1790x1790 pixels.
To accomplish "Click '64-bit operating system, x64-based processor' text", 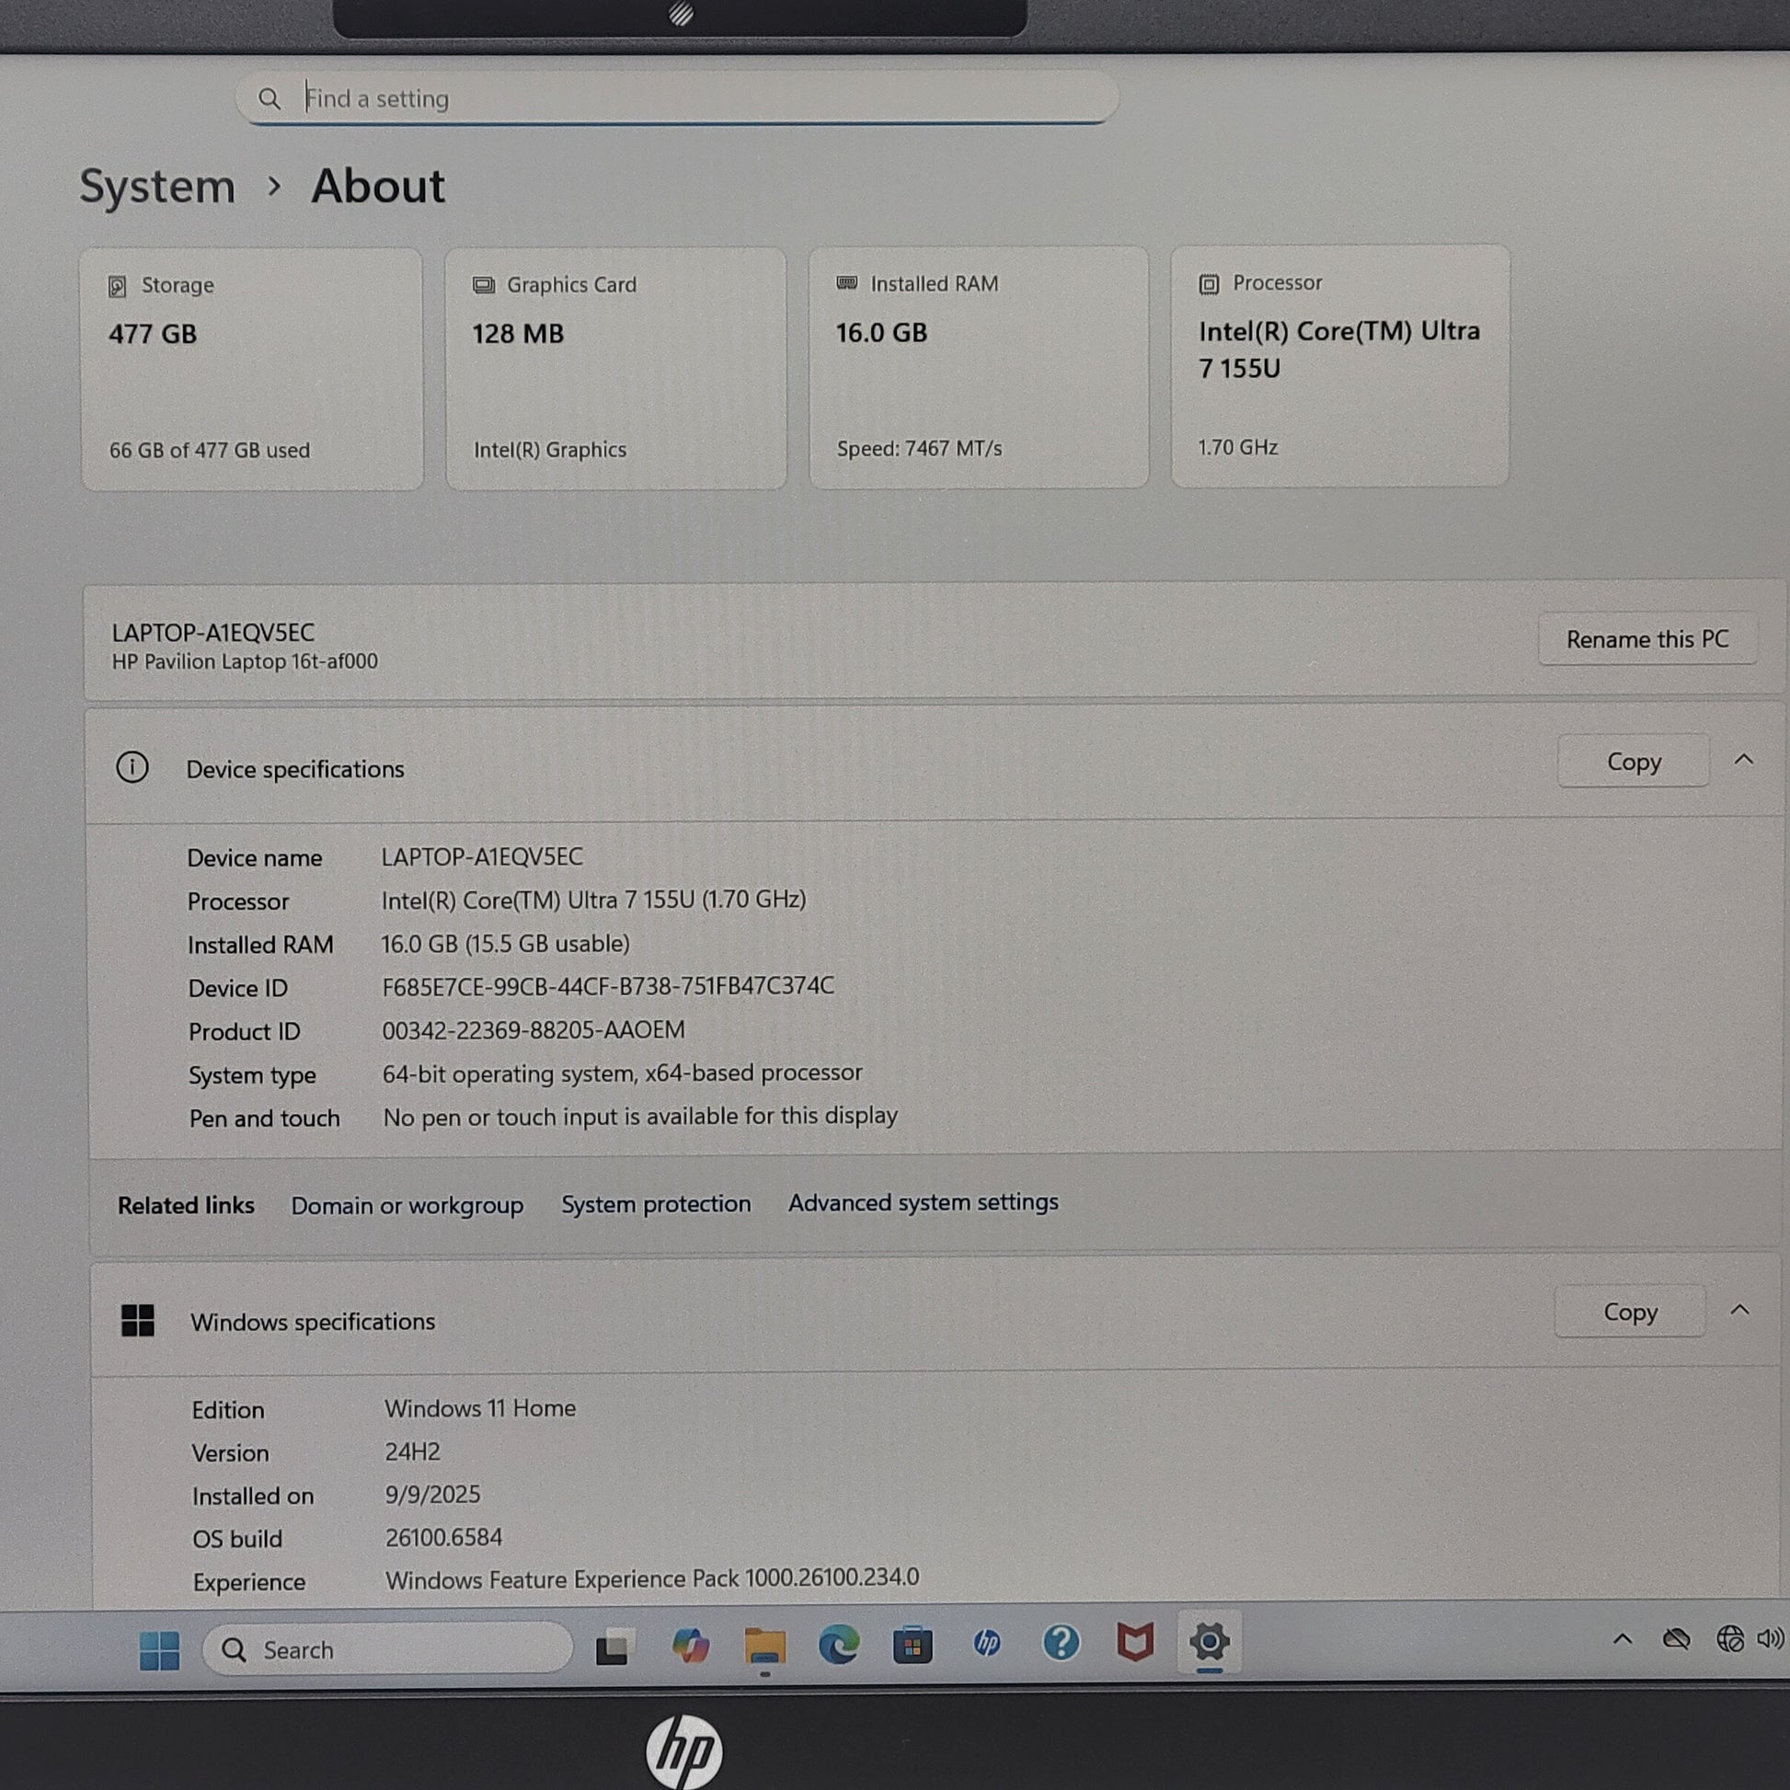I will coord(622,1073).
